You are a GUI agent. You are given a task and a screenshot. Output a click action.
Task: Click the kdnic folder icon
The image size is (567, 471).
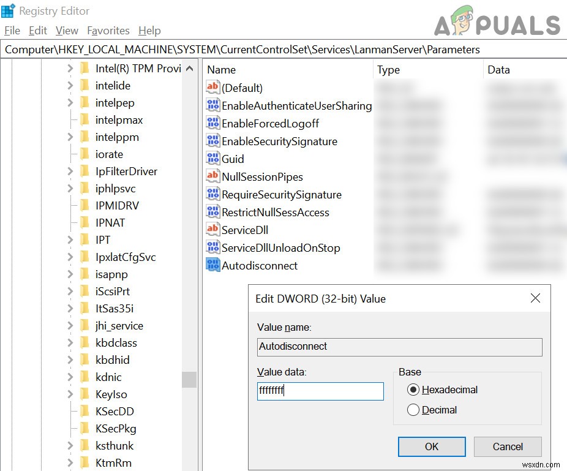[x=84, y=377]
